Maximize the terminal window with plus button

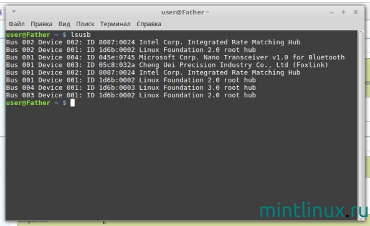click(x=344, y=12)
